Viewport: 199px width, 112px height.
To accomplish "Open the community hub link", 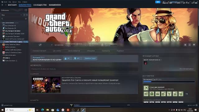I will pyautogui.click(x=74, y=51).
